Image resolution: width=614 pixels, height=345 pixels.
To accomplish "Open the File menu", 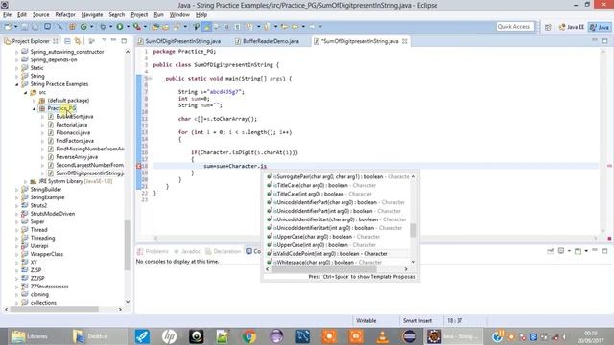I will pyautogui.click(x=7, y=15).
